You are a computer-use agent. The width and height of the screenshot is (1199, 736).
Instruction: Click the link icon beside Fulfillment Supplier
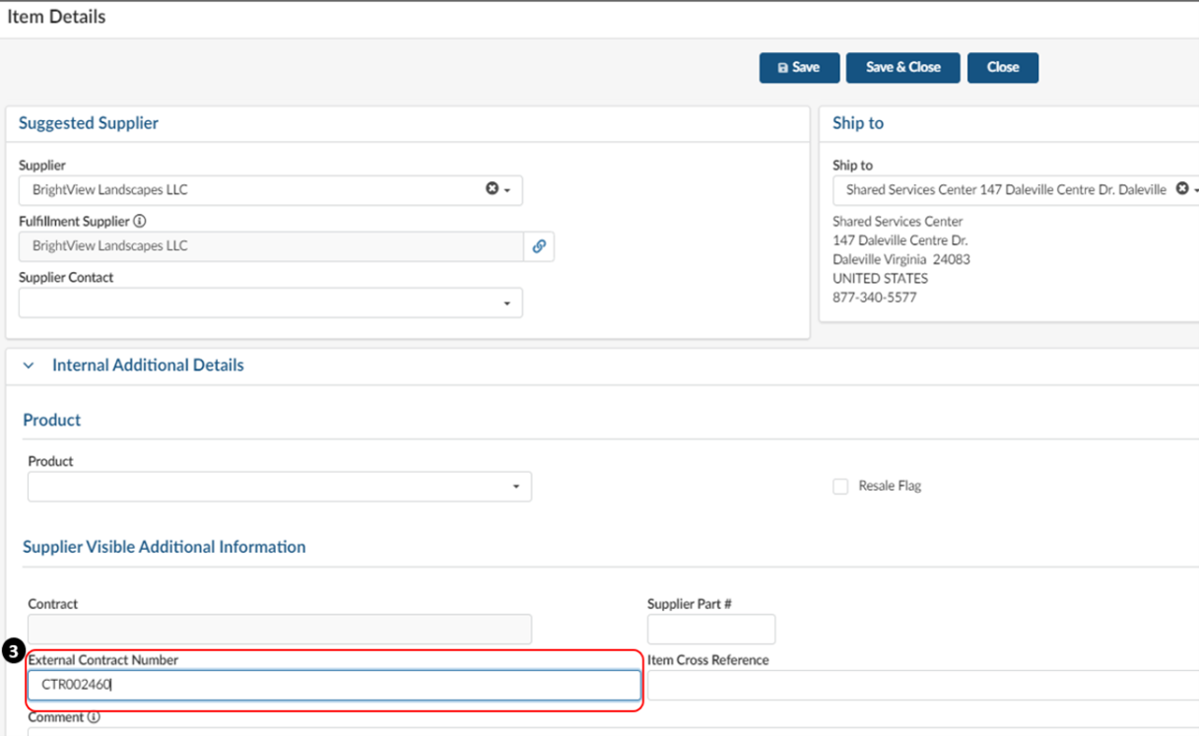[539, 246]
